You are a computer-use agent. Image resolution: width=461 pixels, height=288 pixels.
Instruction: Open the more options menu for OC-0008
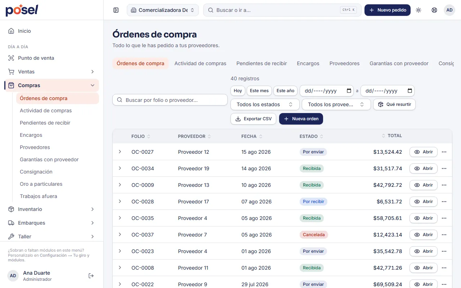(444, 268)
